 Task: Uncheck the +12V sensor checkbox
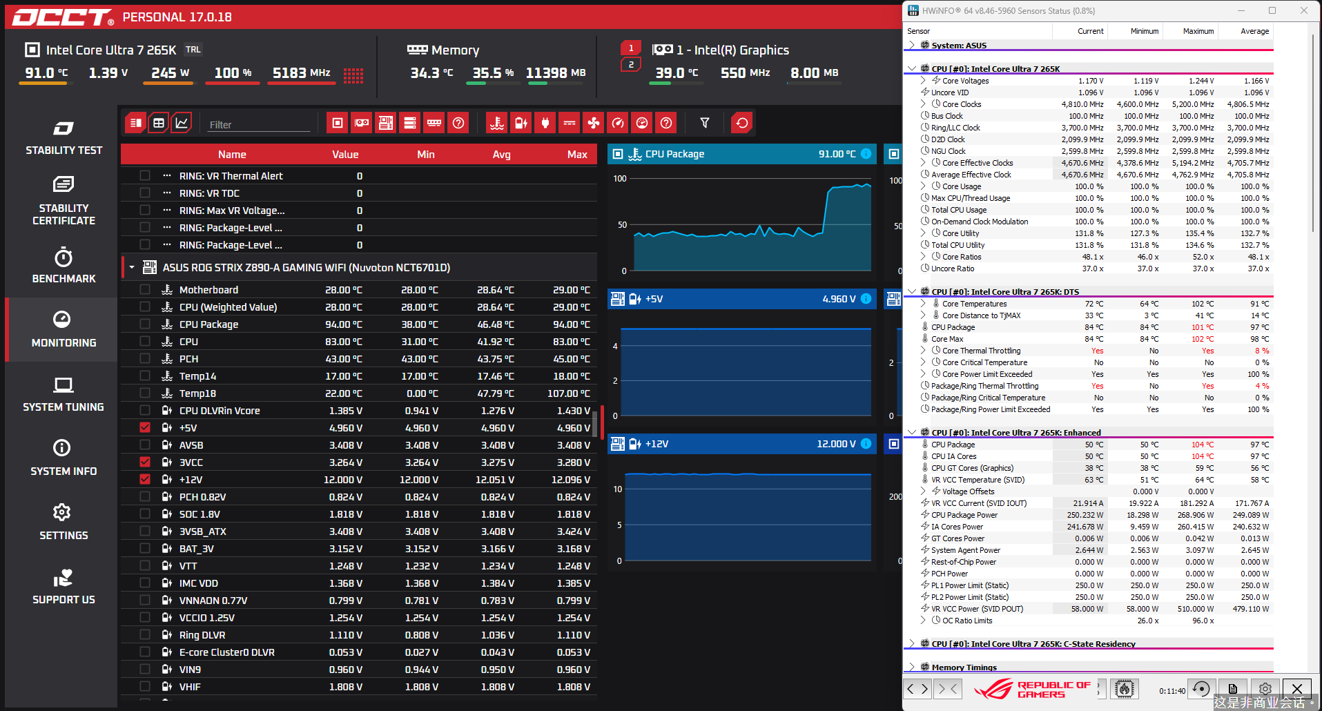(x=145, y=479)
